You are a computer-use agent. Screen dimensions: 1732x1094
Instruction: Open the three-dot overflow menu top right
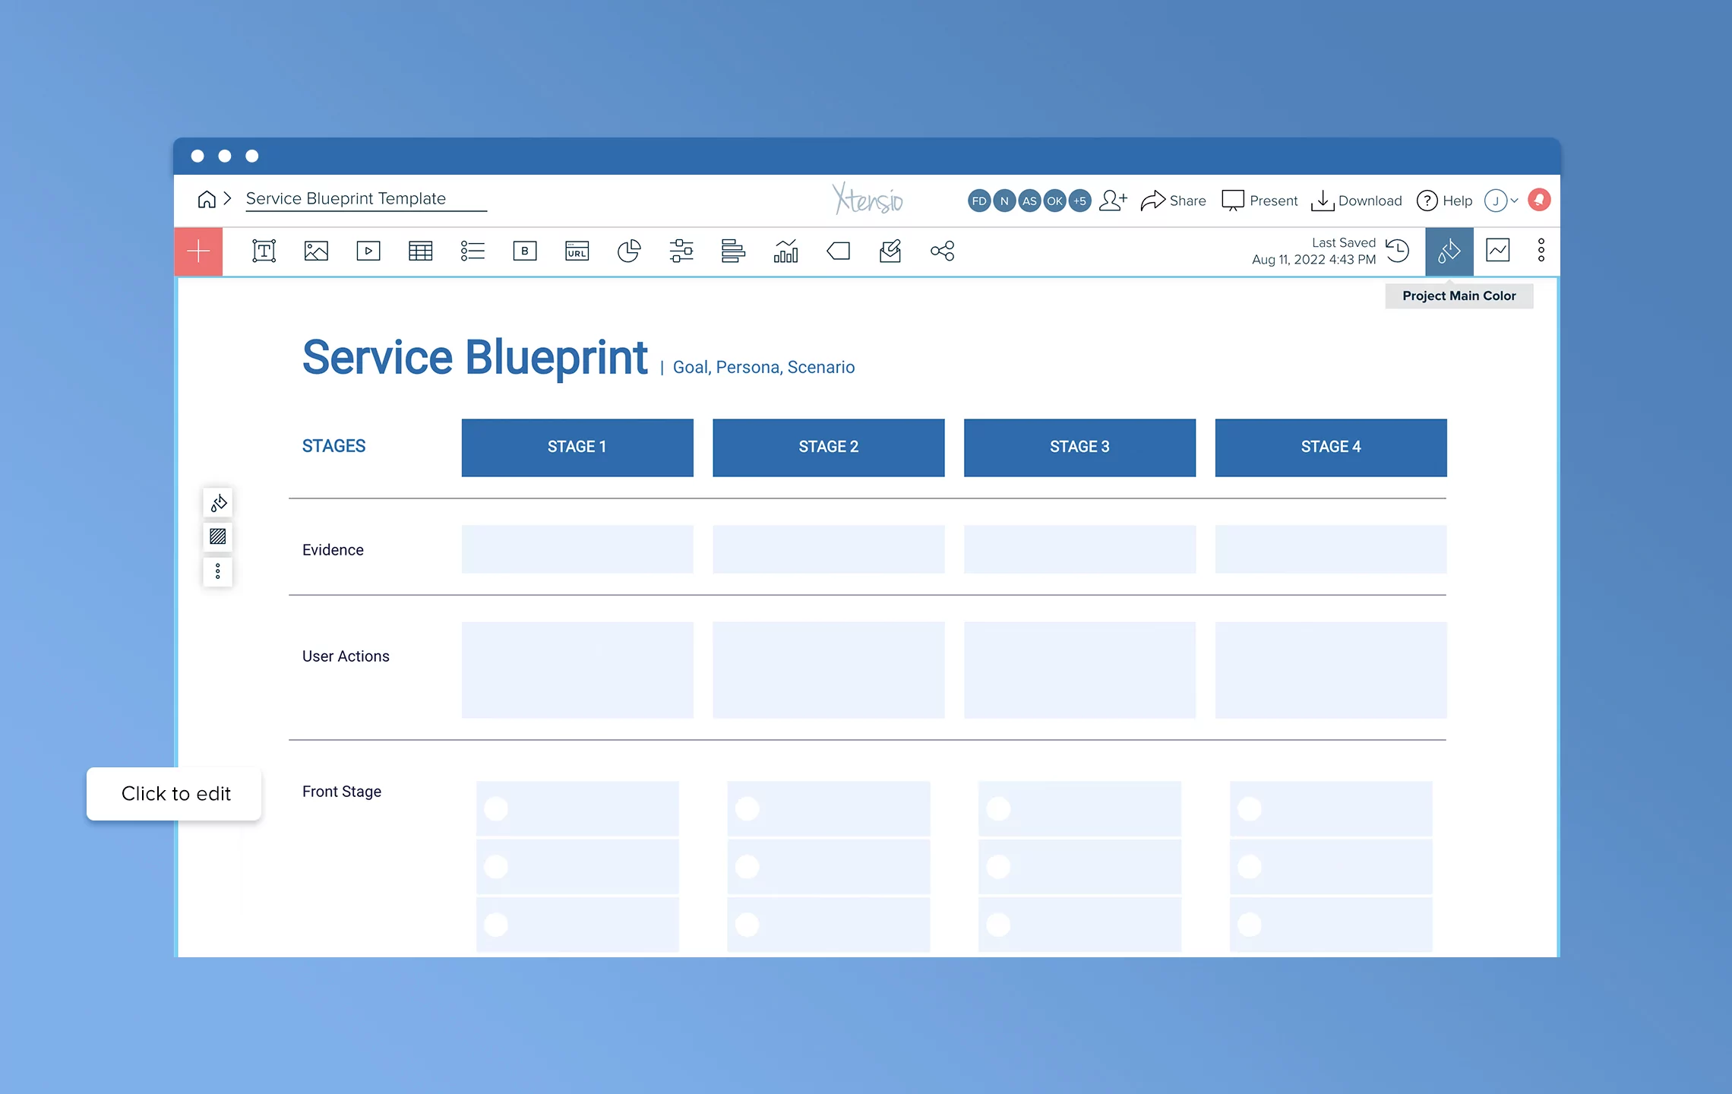click(1541, 251)
